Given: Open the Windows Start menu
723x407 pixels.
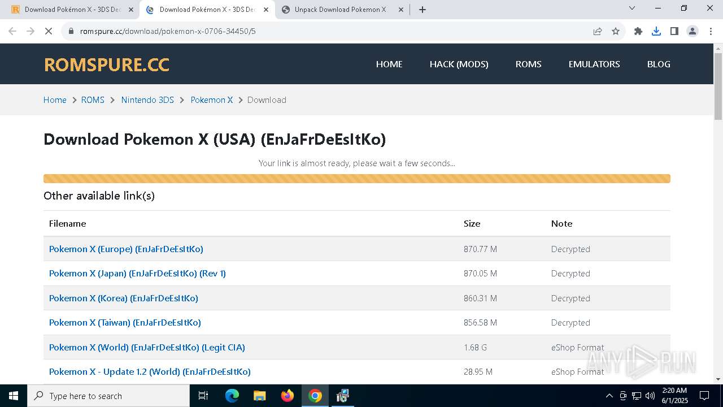Looking at the screenshot, I should (14, 396).
